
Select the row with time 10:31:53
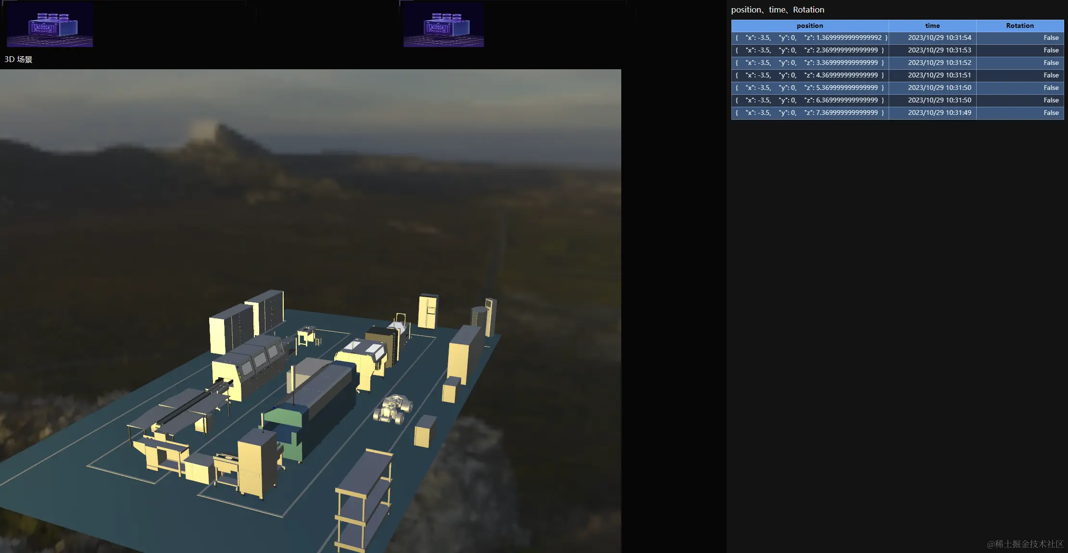(x=939, y=50)
